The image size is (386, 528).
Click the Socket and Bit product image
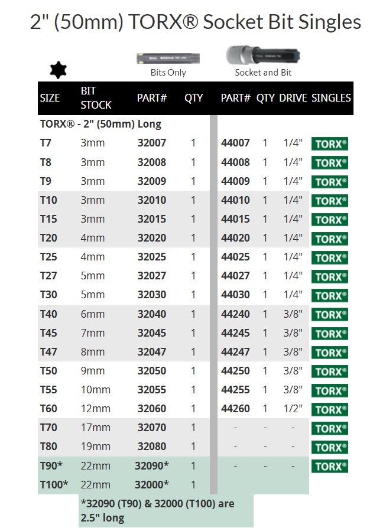click(x=264, y=56)
